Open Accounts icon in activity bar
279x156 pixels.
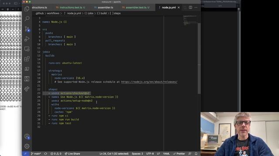tap(27, 136)
